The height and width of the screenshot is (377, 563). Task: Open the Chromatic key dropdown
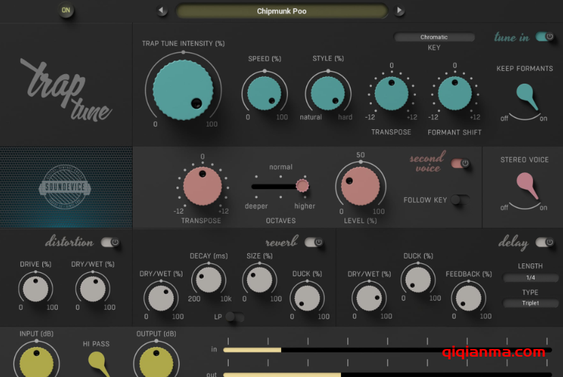pos(434,37)
